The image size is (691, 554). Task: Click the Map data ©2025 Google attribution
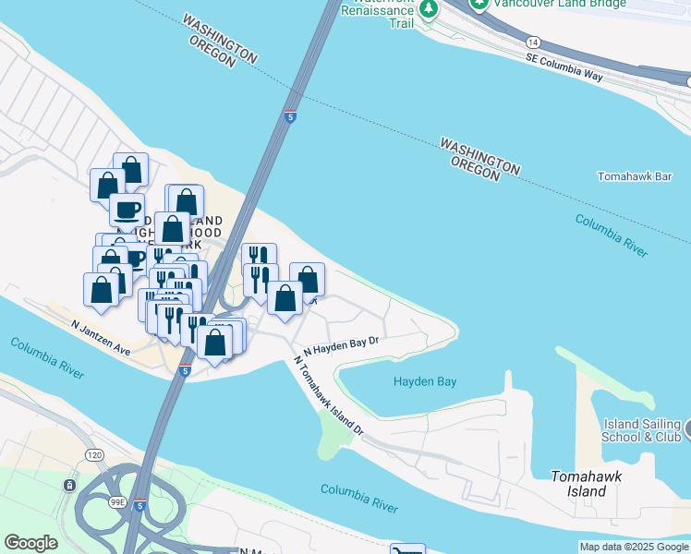click(634, 547)
